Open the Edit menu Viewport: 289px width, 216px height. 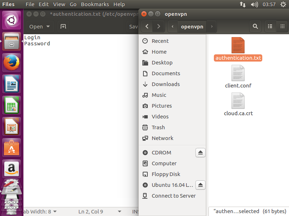[44, 4]
